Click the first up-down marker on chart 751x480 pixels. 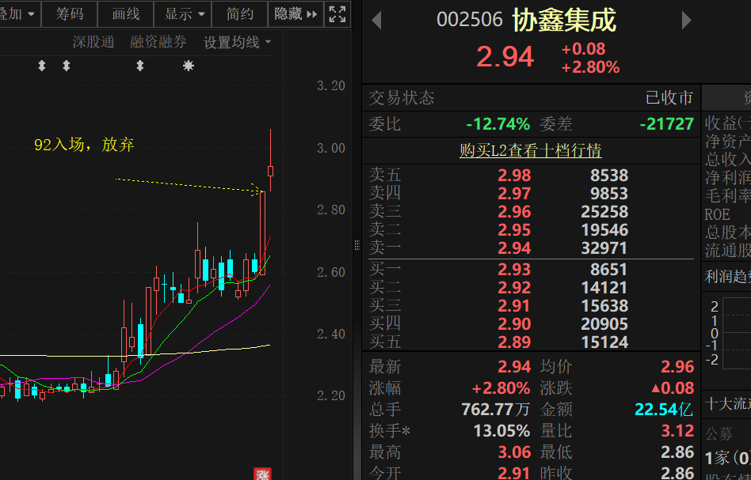42,66
